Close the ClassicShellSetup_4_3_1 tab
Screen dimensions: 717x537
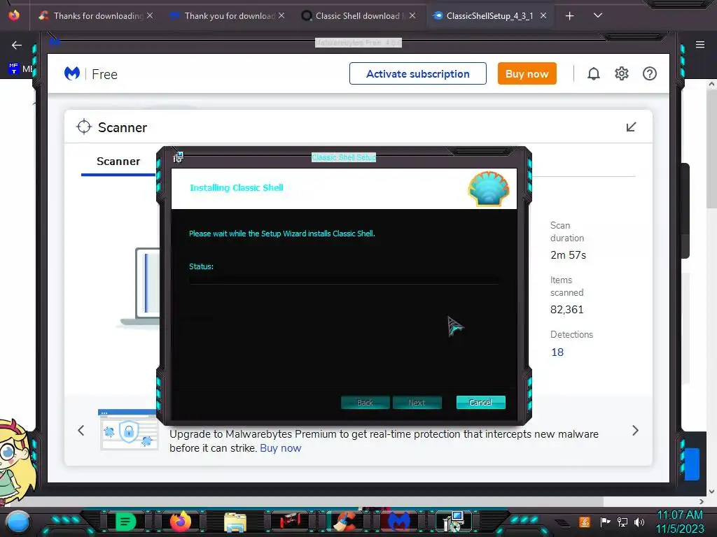pos(543,15)
